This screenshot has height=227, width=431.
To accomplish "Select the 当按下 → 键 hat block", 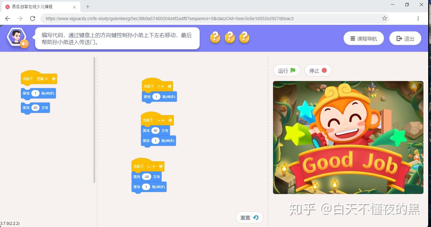I will 157,119.
